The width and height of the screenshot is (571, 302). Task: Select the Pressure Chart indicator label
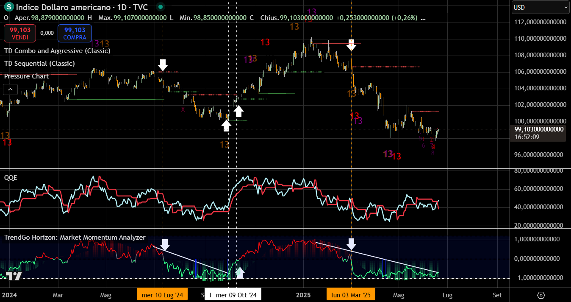click(x=26, y=76)
